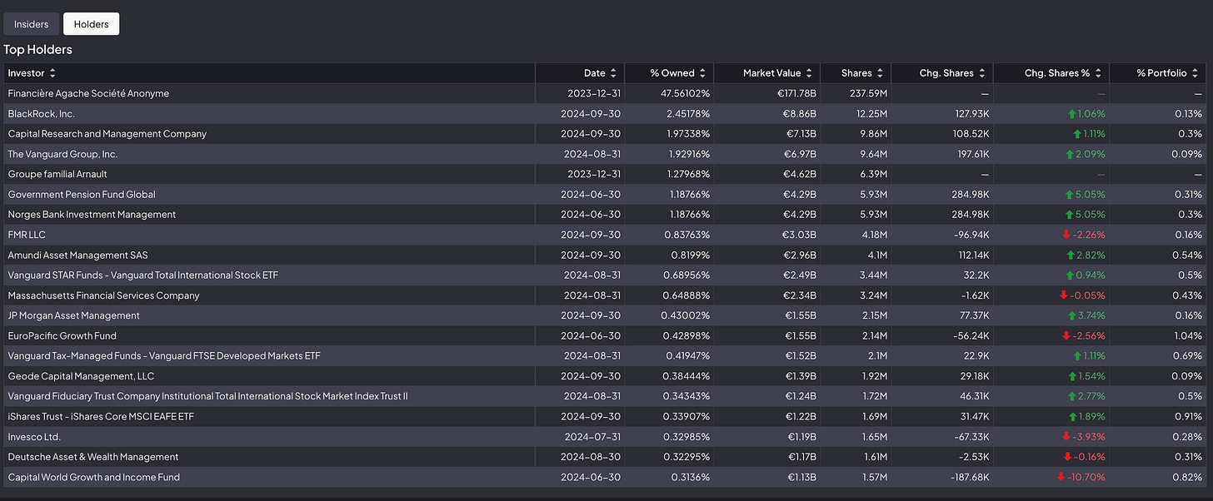Click green arrow in iShares Core MSCI row

coord(1072,416)
